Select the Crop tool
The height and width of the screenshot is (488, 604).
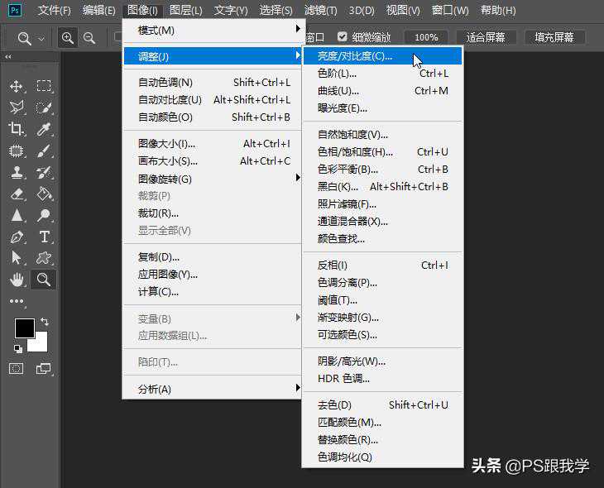tap(17, 129)
